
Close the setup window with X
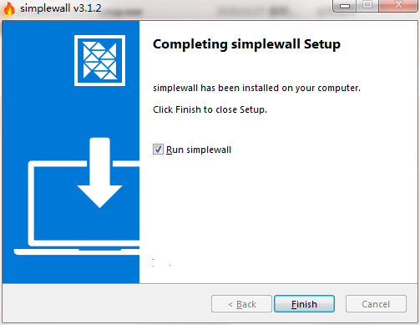(x=398, y=5)
